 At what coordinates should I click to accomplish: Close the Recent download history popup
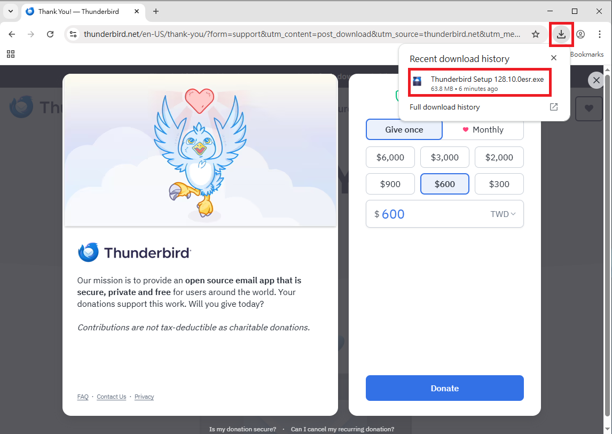click(x=553, y=58)
